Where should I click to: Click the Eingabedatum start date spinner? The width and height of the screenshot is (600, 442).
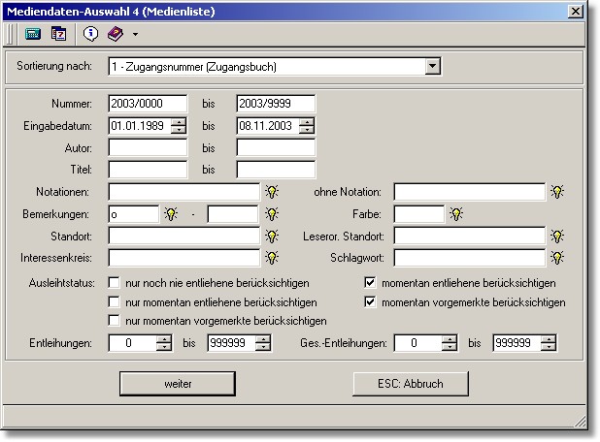[x=179, y=126]
